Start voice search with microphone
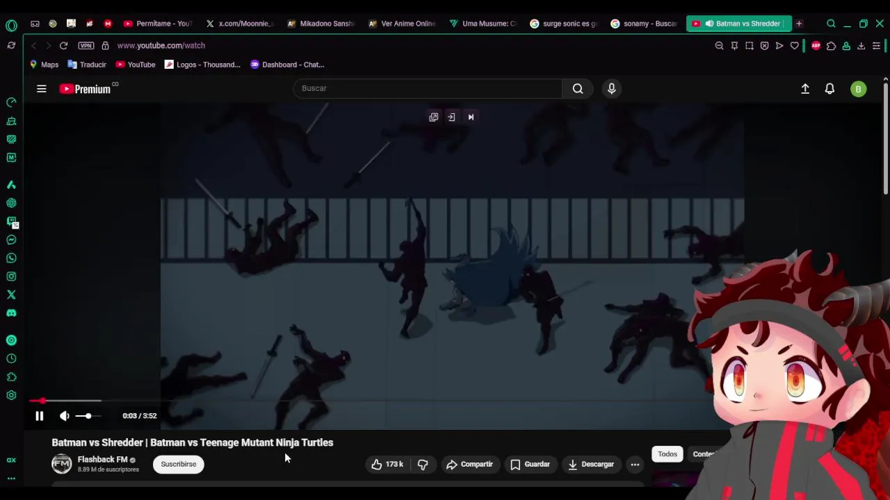This screenshot has width=890, height=500. pos(612,88)
